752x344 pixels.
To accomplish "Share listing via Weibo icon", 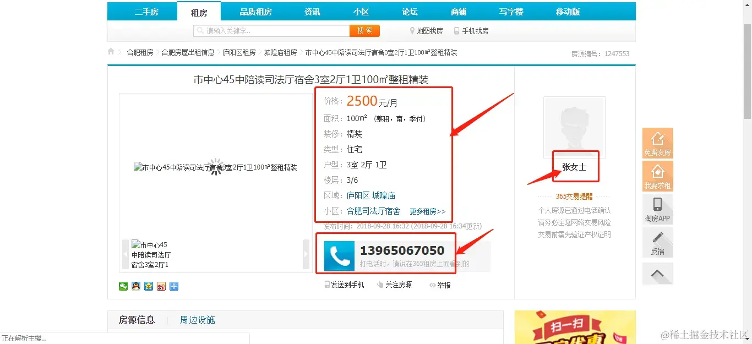I will [x=161, y=286].
